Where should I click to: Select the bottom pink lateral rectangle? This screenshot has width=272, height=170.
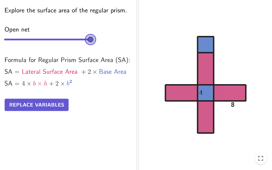[206, 117]
